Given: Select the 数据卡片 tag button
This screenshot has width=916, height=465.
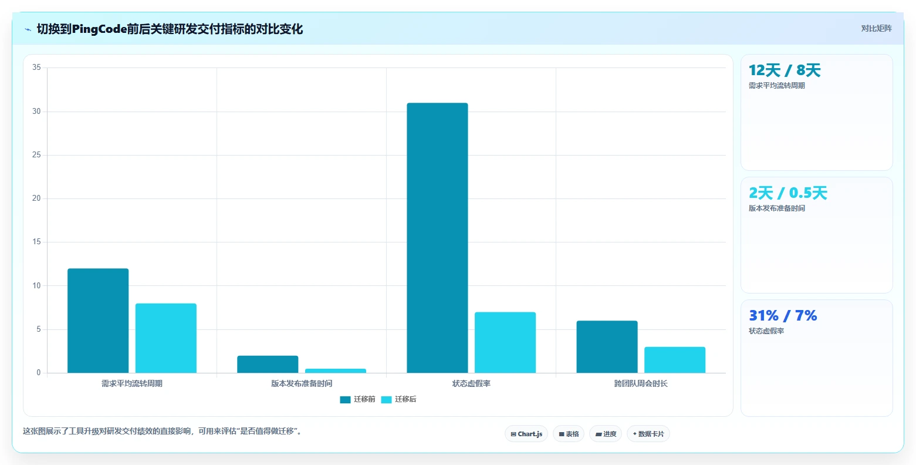Looking at the screenshot, I should pos(648,434).
